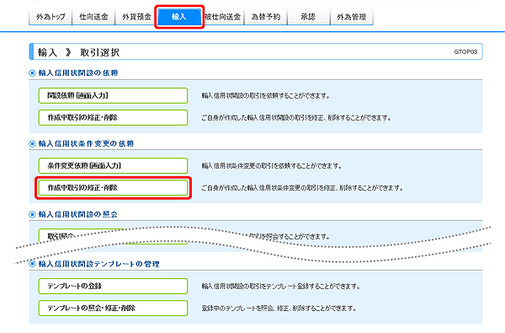Open the 外為トップ tab

pyautogui.click(x=50, y=17)
